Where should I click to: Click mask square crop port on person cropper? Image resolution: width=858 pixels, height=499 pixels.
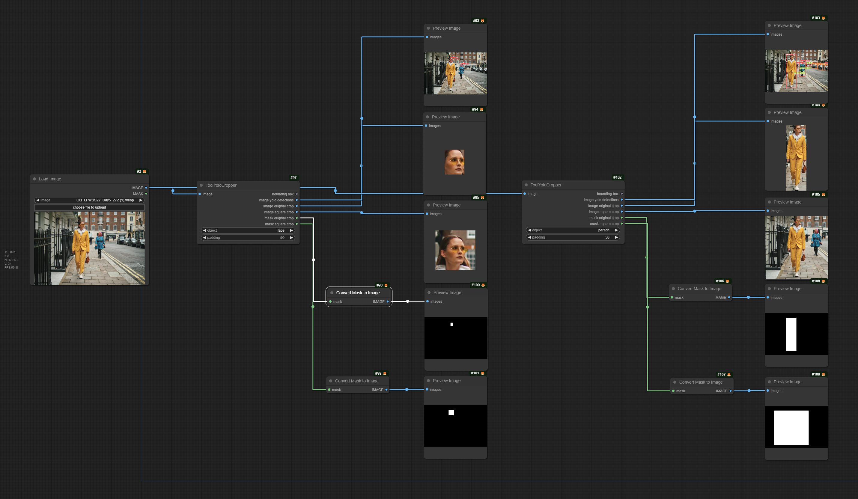[x=622, y=224]
